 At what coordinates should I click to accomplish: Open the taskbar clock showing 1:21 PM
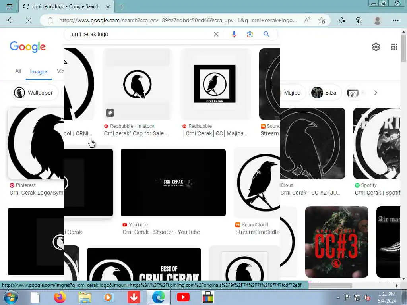pos(387,297)
